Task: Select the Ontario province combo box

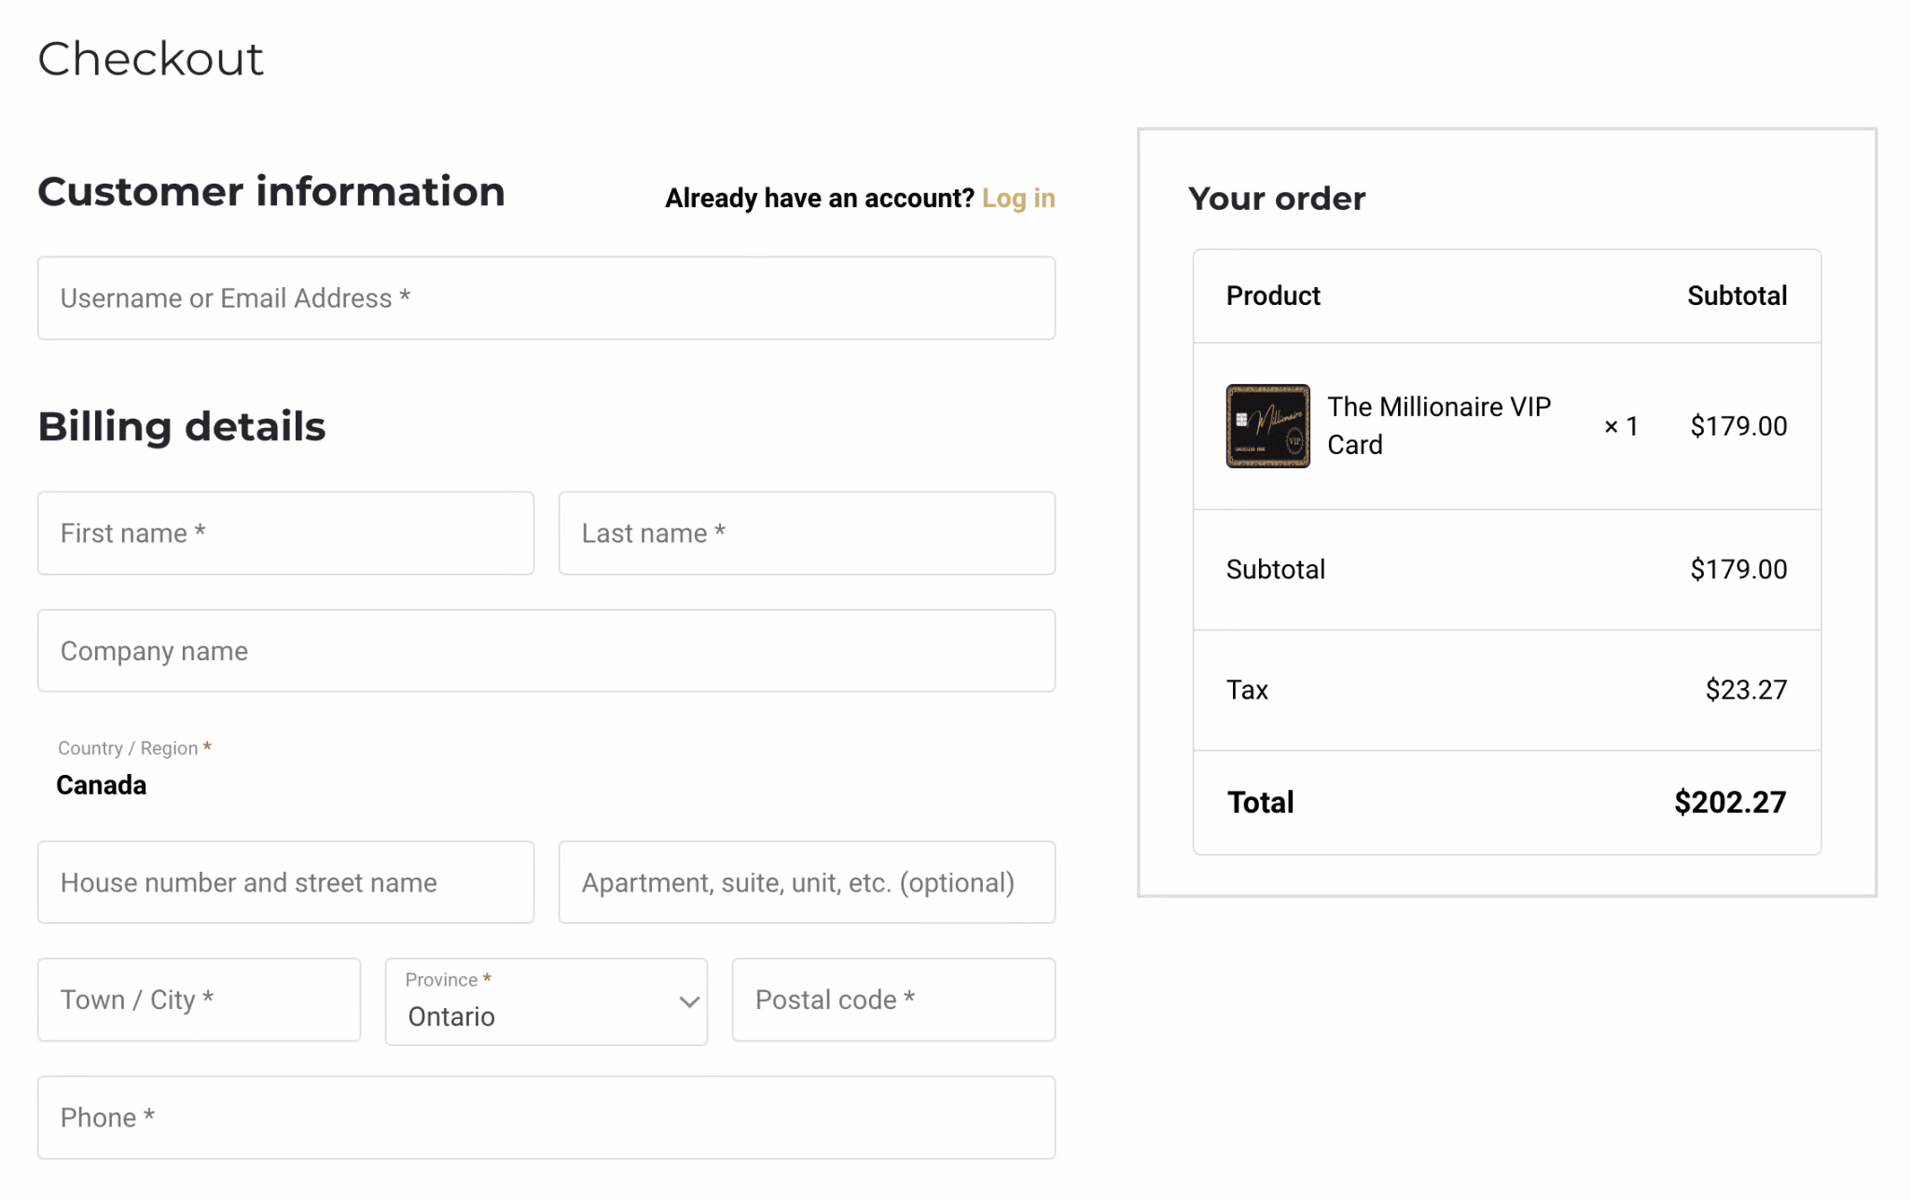Action: point(547,1001)
